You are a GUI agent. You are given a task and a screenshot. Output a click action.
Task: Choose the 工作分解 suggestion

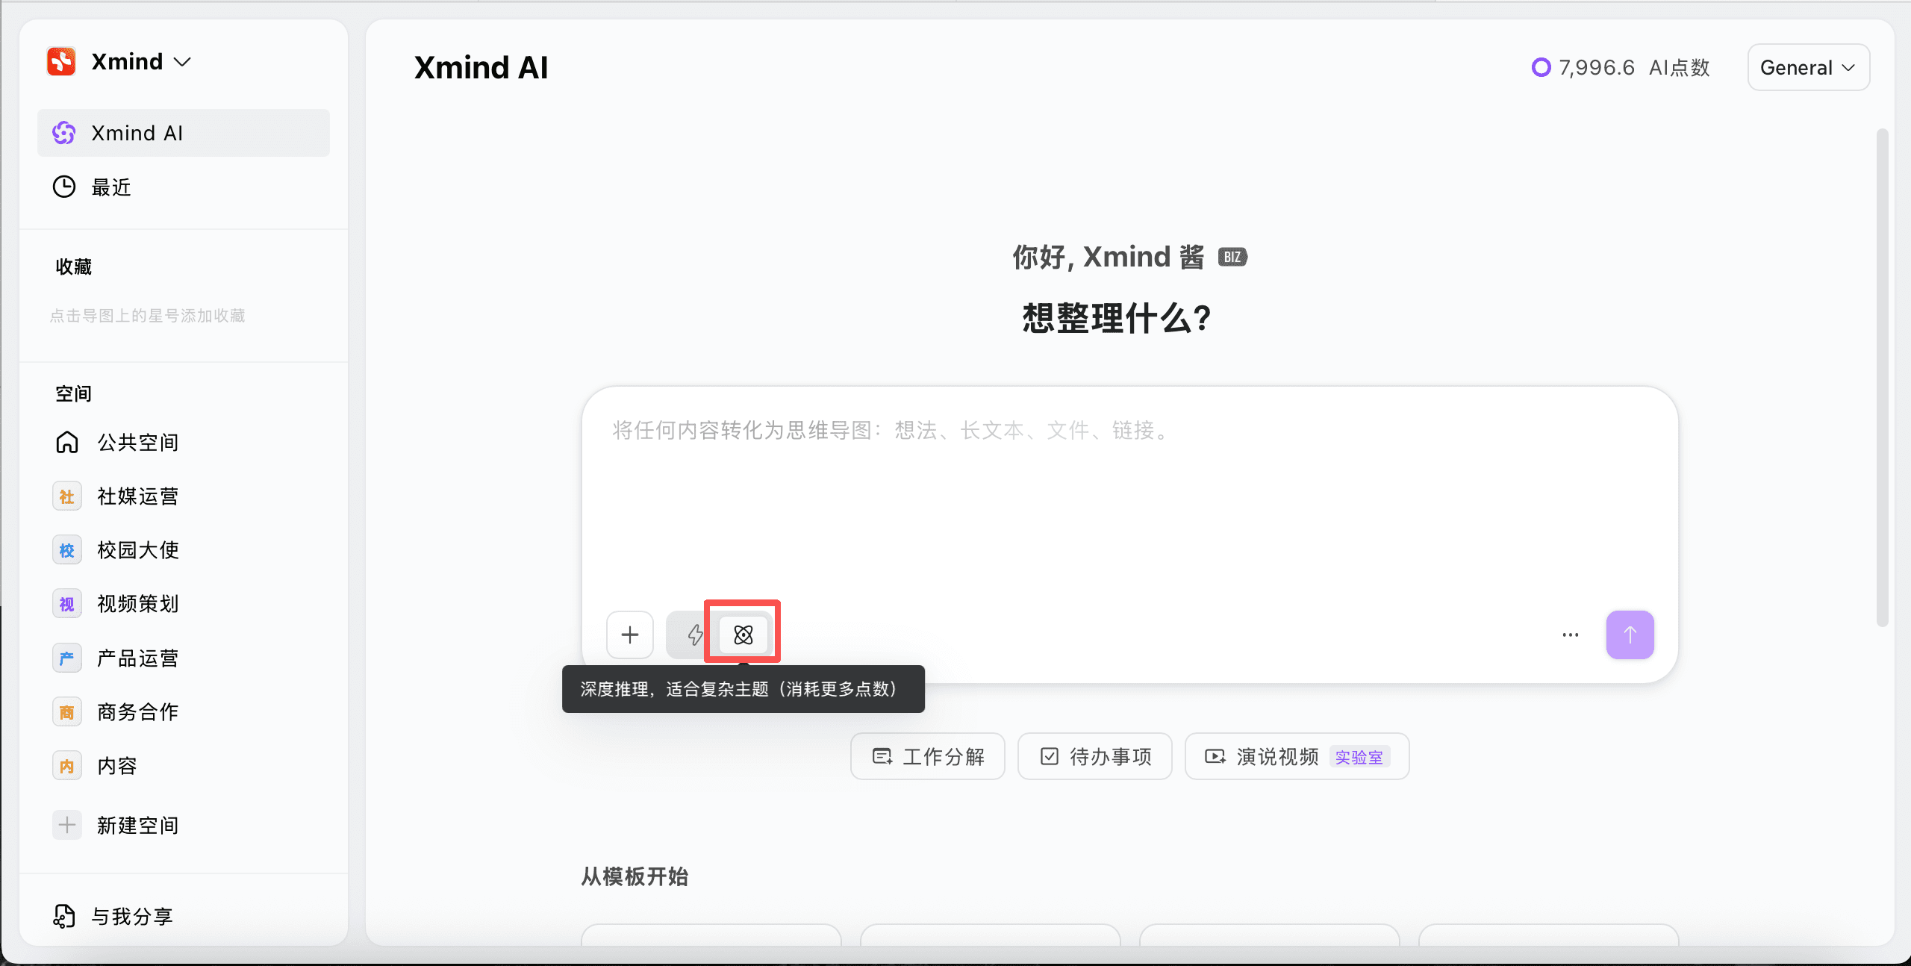coord(928,757)
